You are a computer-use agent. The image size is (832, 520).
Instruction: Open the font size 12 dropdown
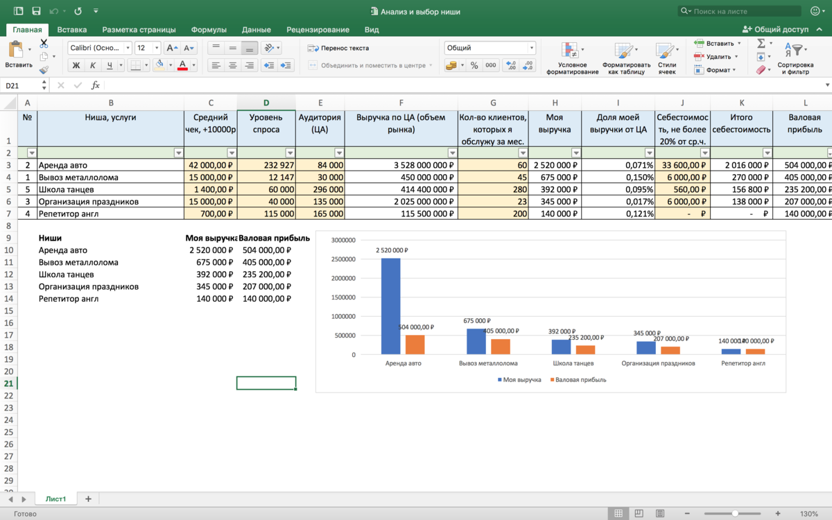[x=157, y=48]
